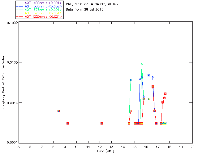Click the 'Imaginary Part of Refractive index' label

coord(3,82)
